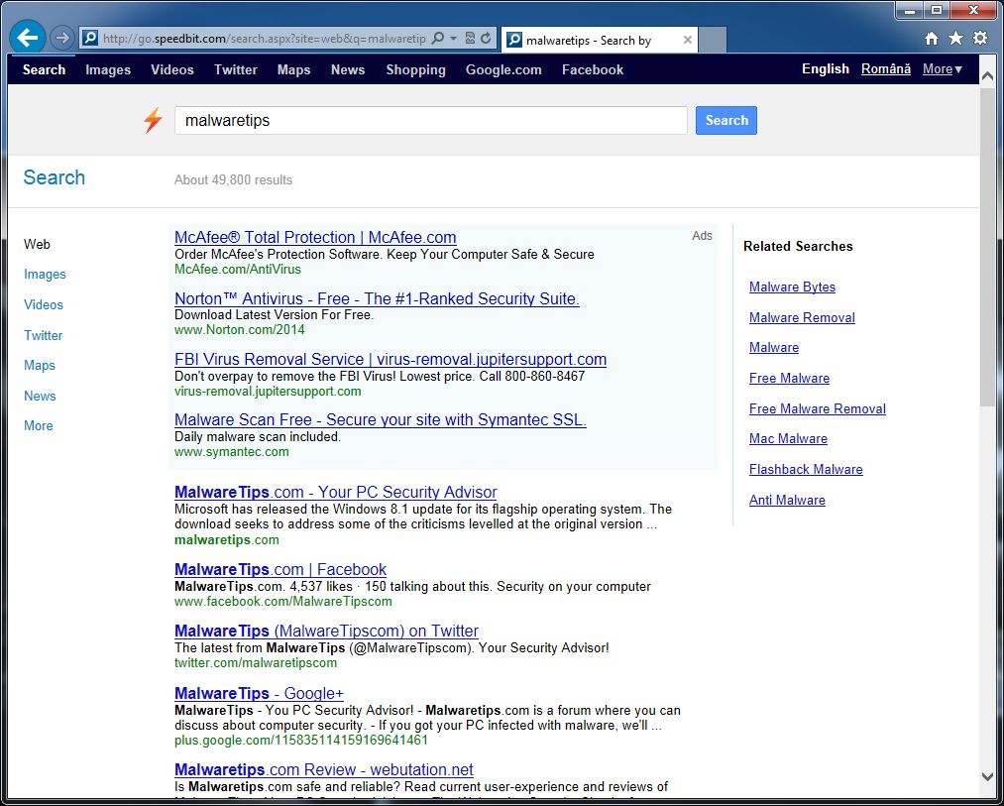The width and height of the screenshot is (1004, 806).
Task: Select Maps in the top navigation bar
Action: point(294,69)
